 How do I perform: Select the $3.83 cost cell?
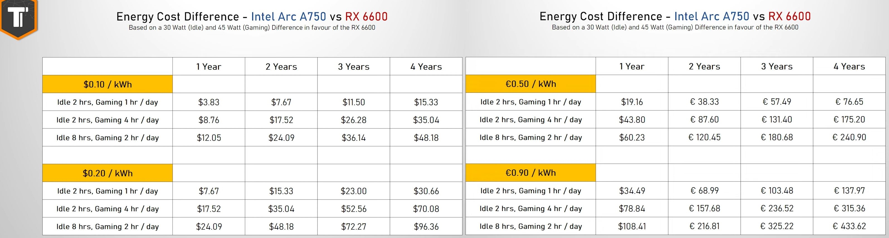tap(209, 102)
